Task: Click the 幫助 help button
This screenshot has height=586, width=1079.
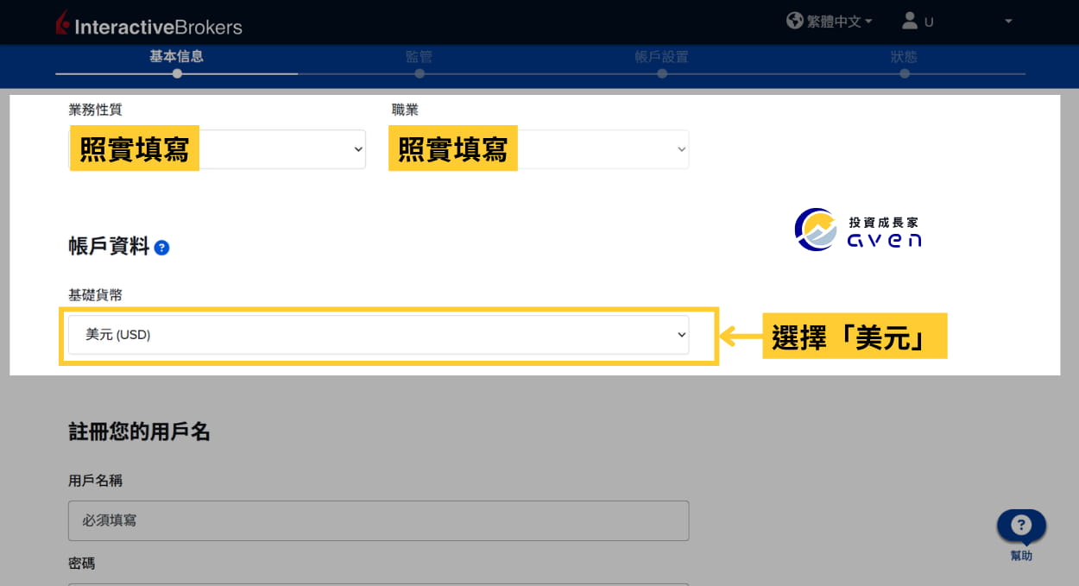Action: click(x=1021, y=535)
